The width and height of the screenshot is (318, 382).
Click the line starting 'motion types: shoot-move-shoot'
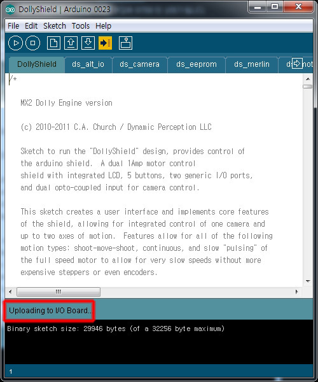[144, 248]
